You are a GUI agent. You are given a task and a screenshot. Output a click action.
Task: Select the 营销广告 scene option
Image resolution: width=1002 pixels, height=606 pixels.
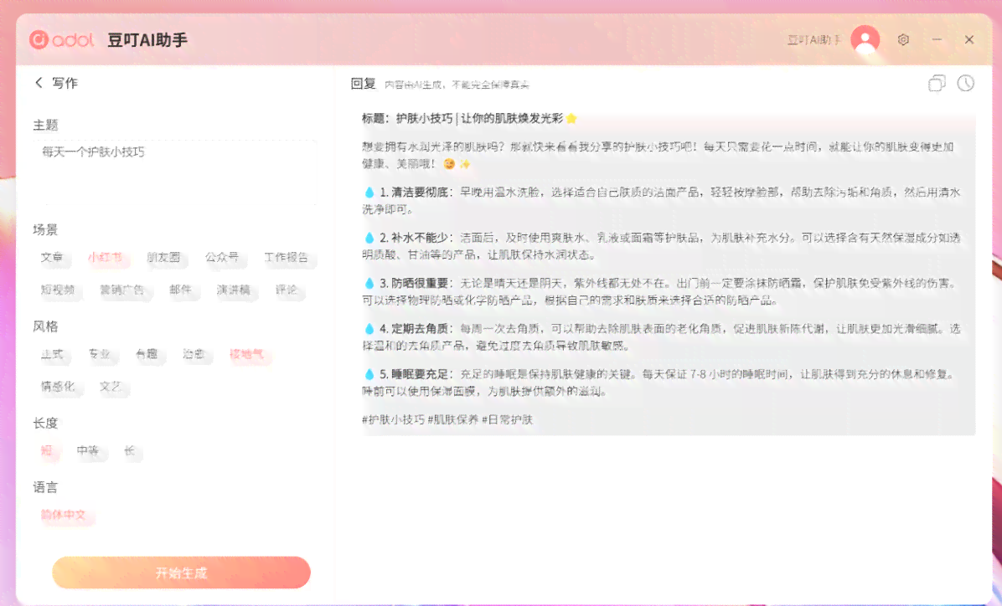(x=121, y=290)
